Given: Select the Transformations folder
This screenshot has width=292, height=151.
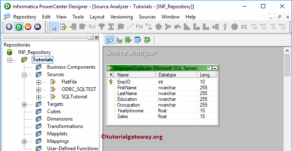Looking at the screenshot, I should click(x=65, y=126).
